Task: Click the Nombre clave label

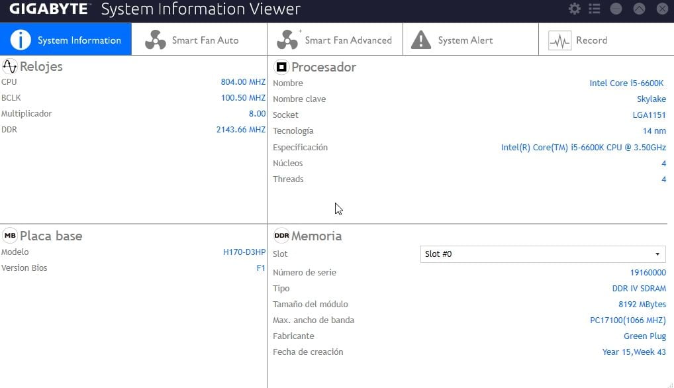Action: click(x=299, y=99)
